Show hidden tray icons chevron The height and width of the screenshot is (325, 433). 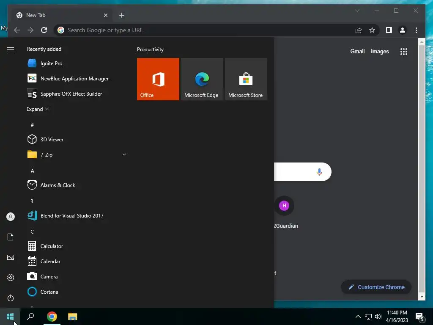[x=358, y=317]
